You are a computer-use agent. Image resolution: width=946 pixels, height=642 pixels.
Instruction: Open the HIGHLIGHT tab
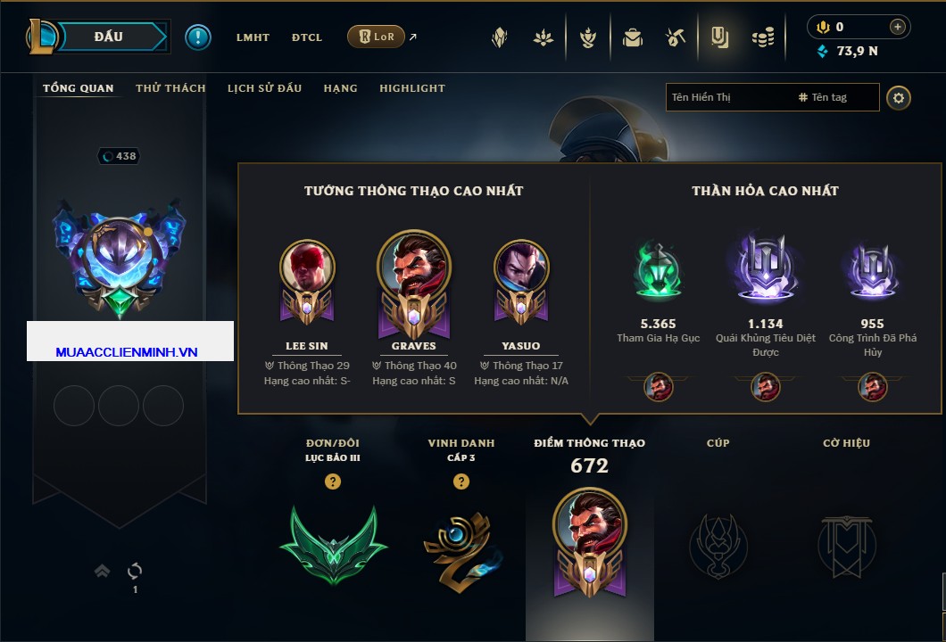pyautogui.click(x=412, y=88)
